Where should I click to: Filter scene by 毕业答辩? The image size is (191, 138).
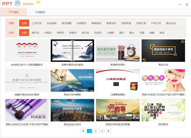click(x=52, y=23)
